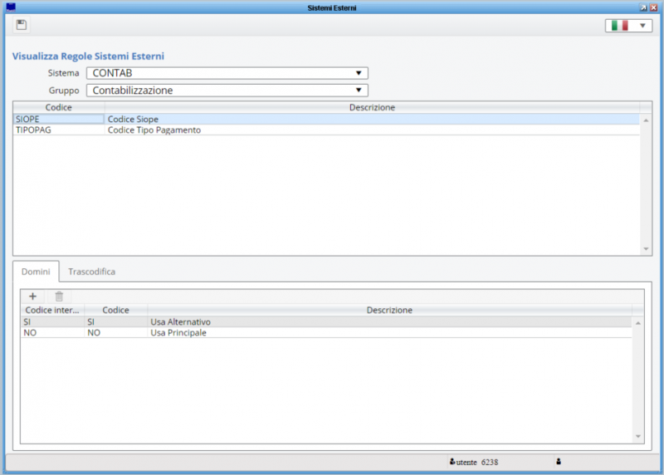This screenshot has height=475, width=664.
Task: Click the save floppy disk icon
Action: pyautogui.click(x=22, y=25)
